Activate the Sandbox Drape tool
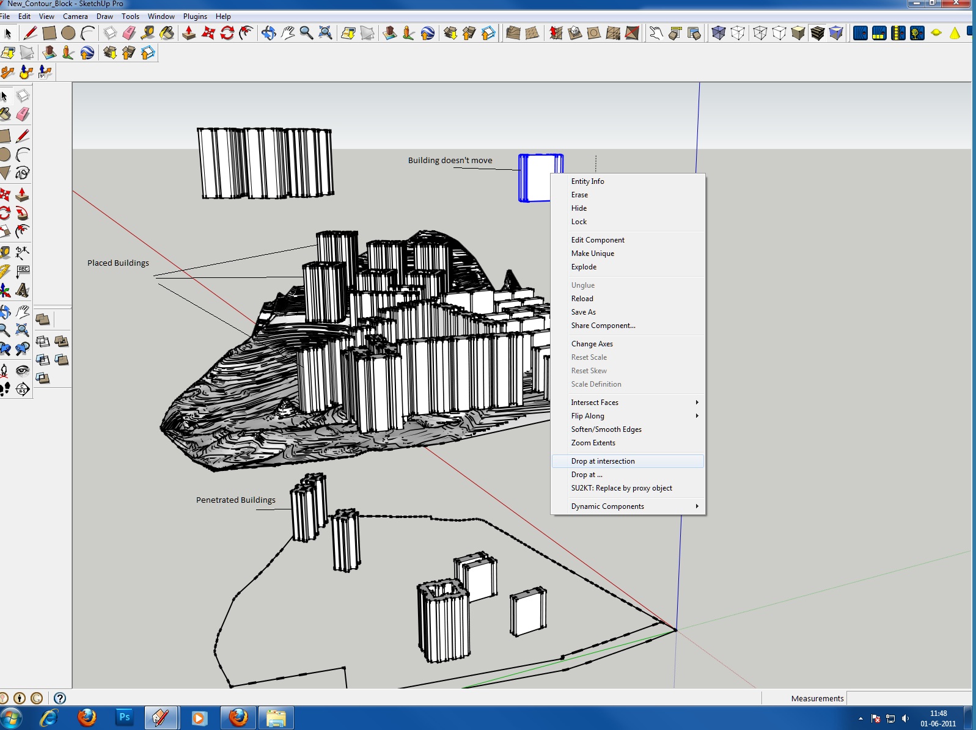Viewport: 976px width, 730px height. (593, 33)
